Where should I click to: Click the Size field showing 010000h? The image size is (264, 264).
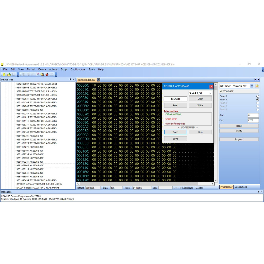(142, 188)
